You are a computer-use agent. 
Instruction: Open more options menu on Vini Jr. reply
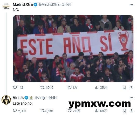coord(131,98)
